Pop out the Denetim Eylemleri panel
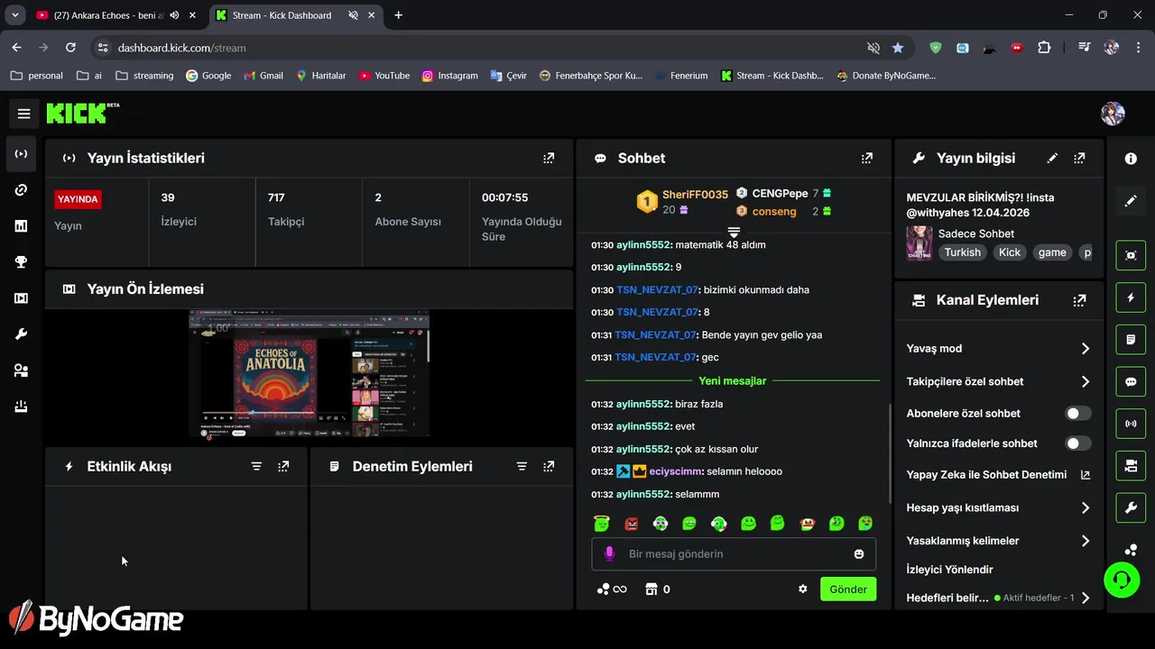Screen dimensions: 1155x649 pos(549,466)
